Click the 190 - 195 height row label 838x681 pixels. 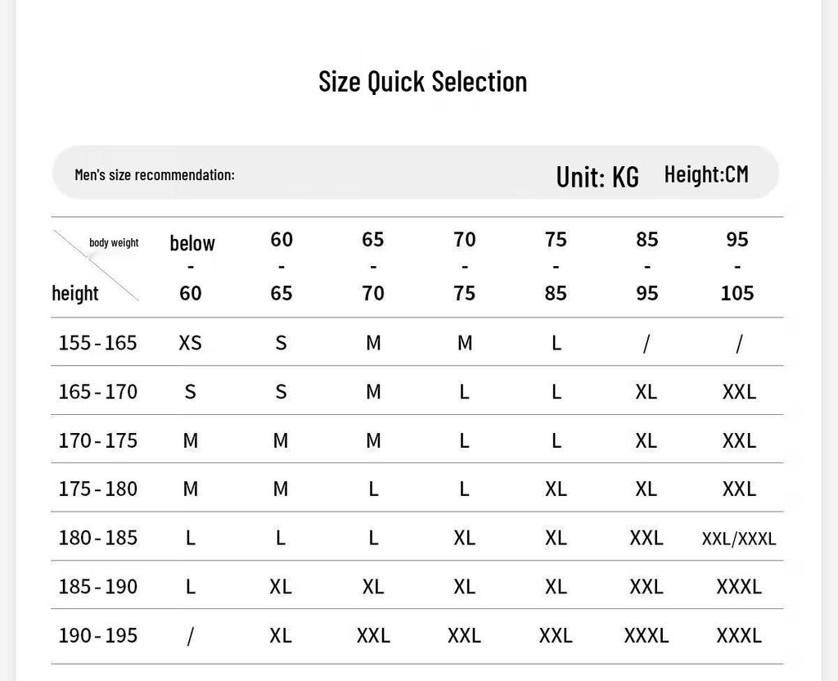(x=98, y=635)
